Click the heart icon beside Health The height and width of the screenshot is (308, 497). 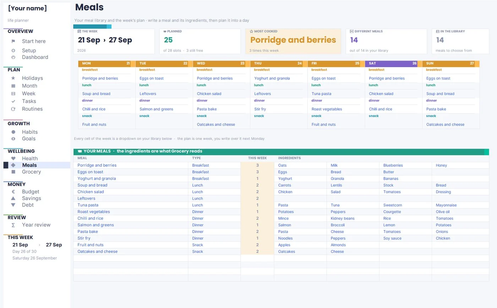tap(13, 159)
